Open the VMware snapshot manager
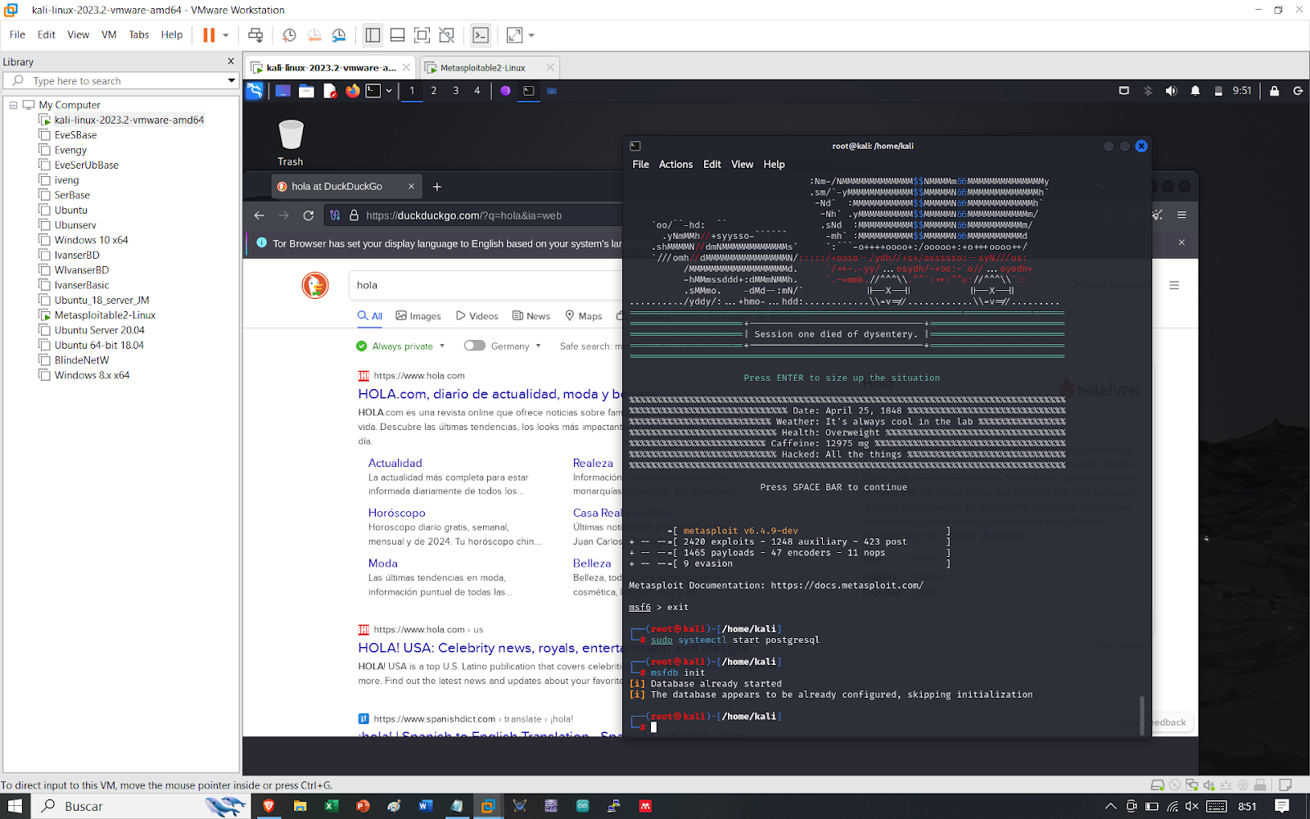This screenshot has height=819, width=1310. [x=339, y=35]
